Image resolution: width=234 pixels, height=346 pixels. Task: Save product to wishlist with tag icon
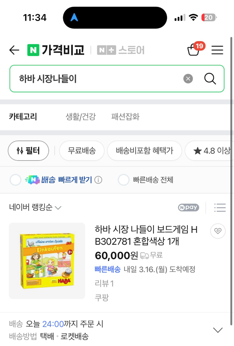coord(218,231)
